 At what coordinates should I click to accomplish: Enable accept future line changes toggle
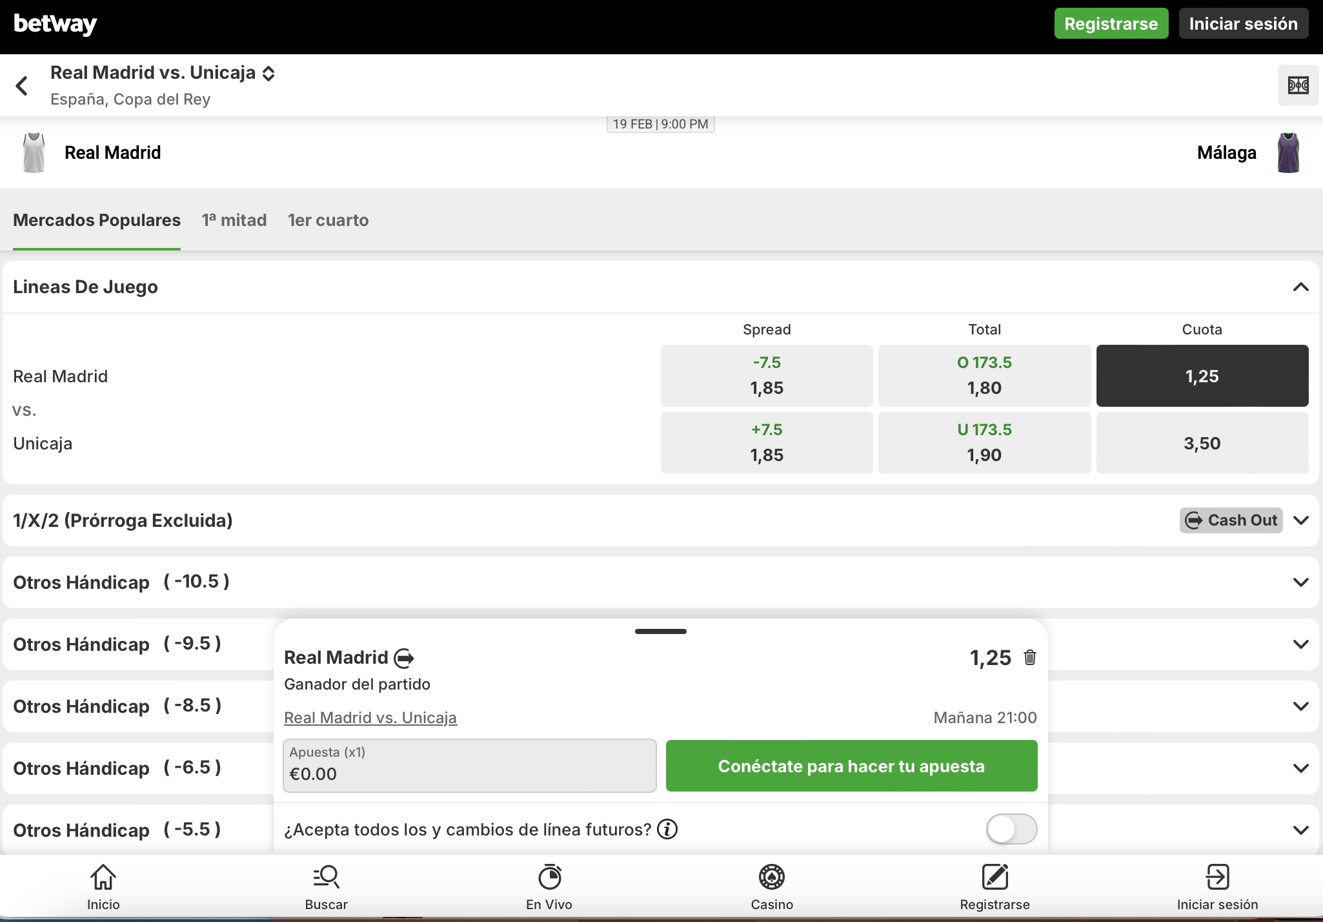click(1011, 829)
